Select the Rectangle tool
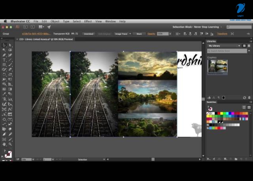This screenshot has height=181, width=253. pos(4,65)
